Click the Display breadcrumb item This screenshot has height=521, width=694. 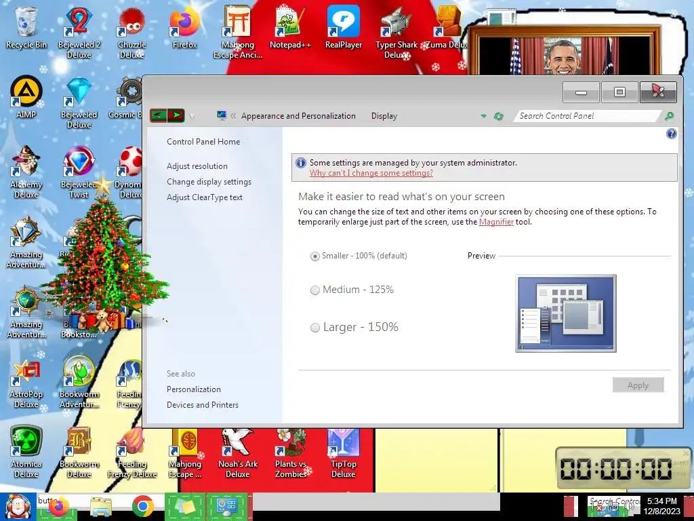click(x=384, y=116)
